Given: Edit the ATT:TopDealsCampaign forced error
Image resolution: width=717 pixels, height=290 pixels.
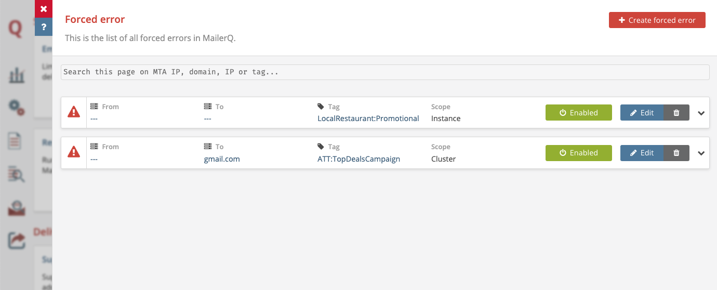Looking at the screenshot, I should click(642, 153).
